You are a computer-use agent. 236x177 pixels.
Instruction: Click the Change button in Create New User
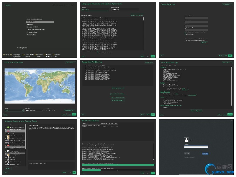coord(204,43)
